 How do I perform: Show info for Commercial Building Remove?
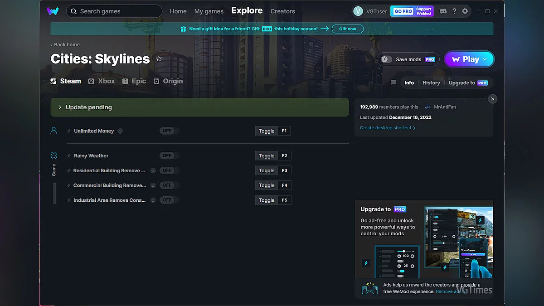(x=153, y=185)
